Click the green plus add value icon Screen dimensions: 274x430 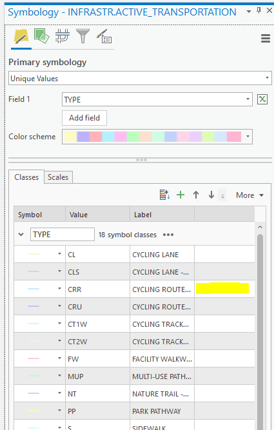[x=181, y=195]
